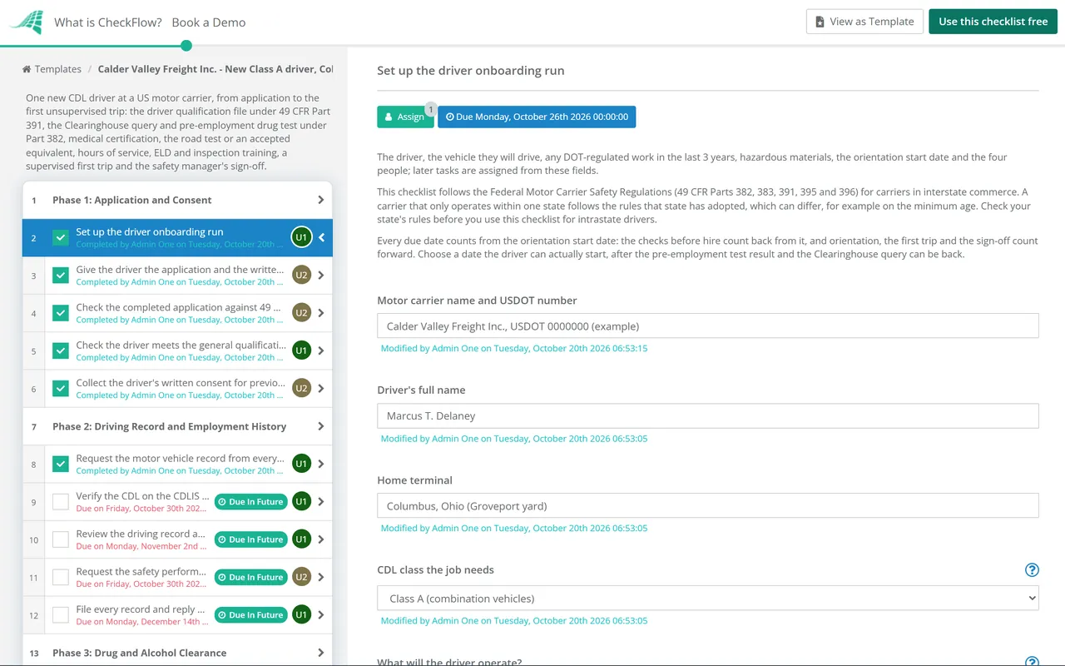
Task: Click the Motor carrier name and USDOT field
Action: click(708, 326)
